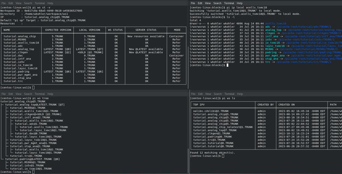The image size is (342, 174).
Task: Click 'New resources available' server status cell
Action: tap(146, 36)
